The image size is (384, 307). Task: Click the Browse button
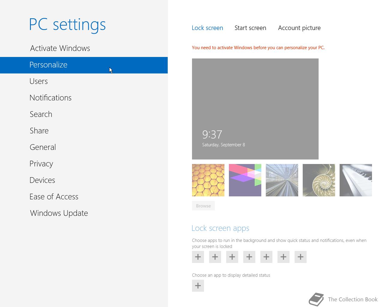click(x=203, y=206)
